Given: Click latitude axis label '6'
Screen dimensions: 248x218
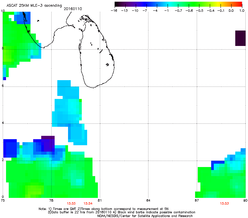Looking at the screenshot, I should 3,86.
